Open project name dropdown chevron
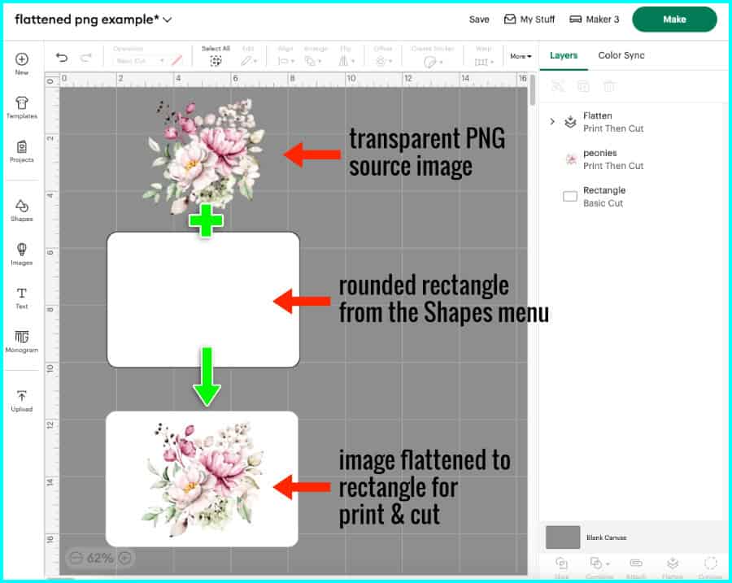Image resolution: width=732 pixels, height=583 pixels. pos(167,20)
